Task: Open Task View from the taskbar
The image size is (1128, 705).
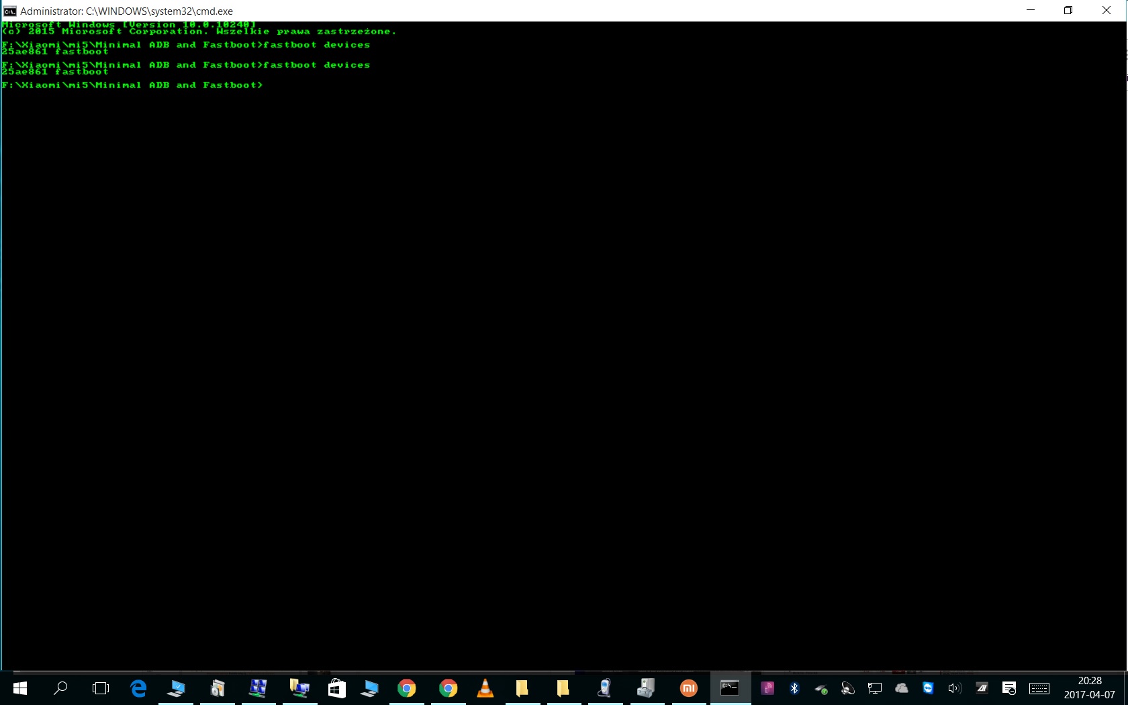Action: [x=101, y=688]
